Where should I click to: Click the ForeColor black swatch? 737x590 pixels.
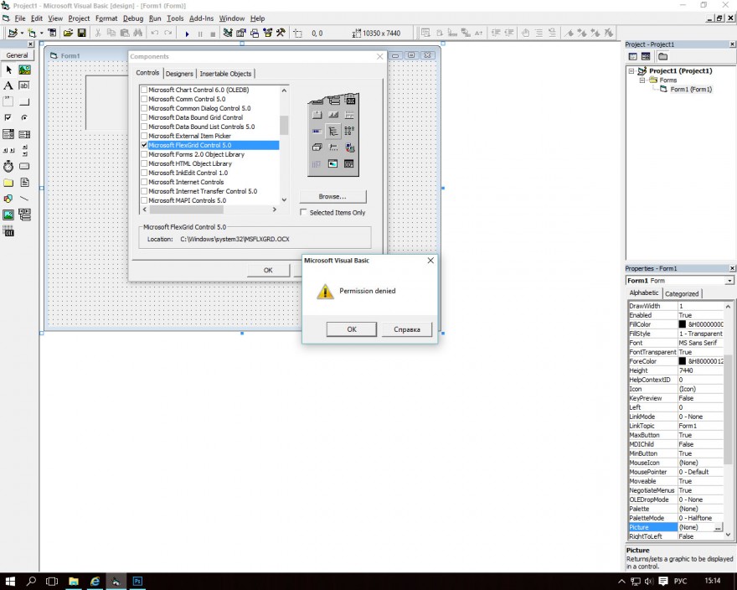[x=683, y=361]
